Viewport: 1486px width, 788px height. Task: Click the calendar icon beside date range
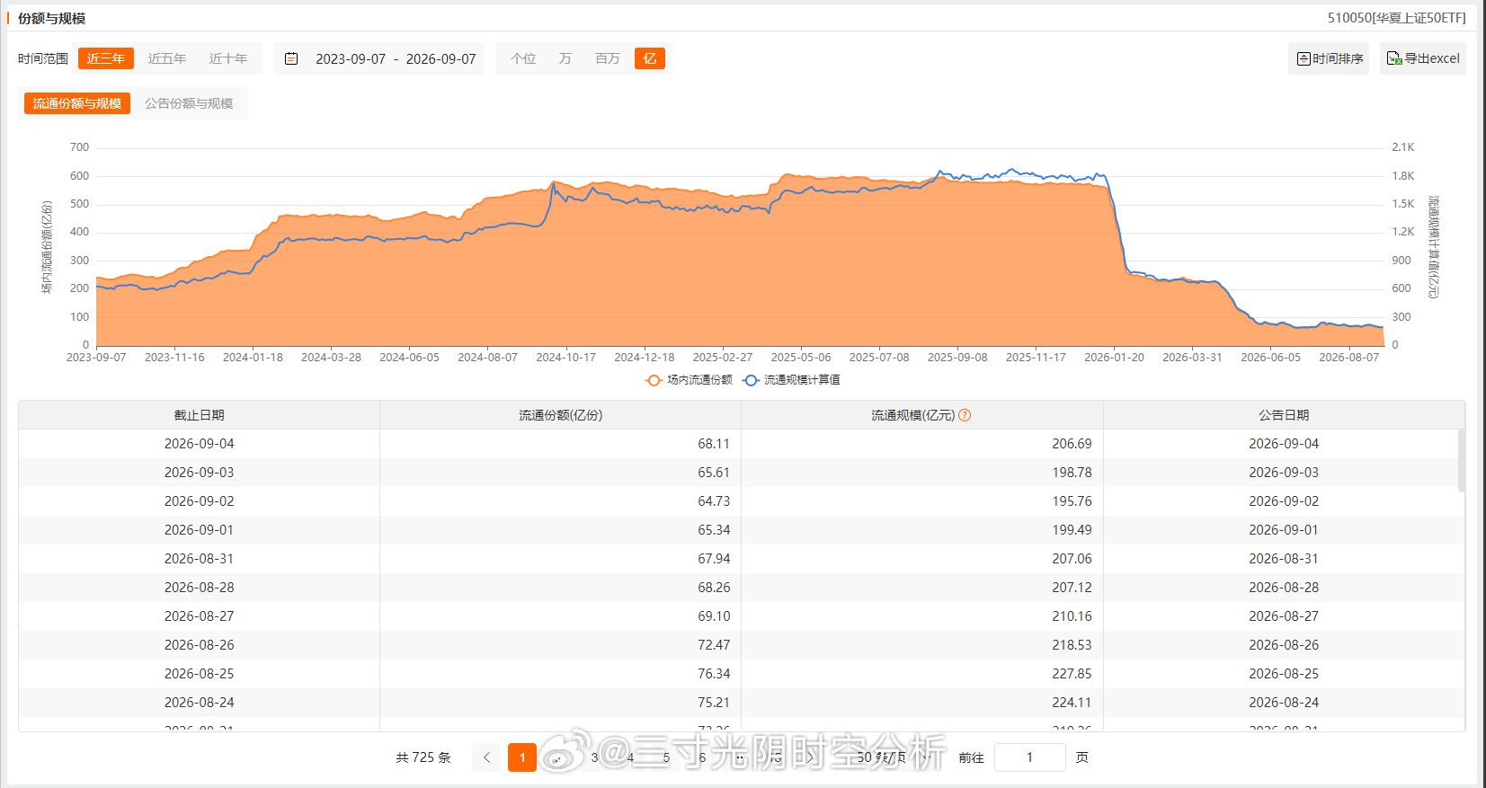[x=291, y=58]
